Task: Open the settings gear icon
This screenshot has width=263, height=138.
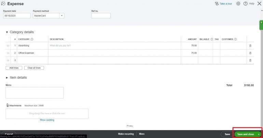Action: point(238,3)
